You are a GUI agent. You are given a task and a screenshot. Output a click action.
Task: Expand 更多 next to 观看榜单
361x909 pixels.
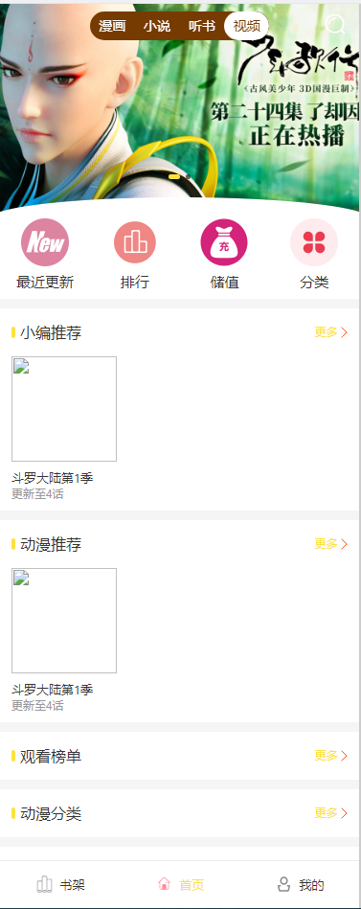click(x=331, y=756)
